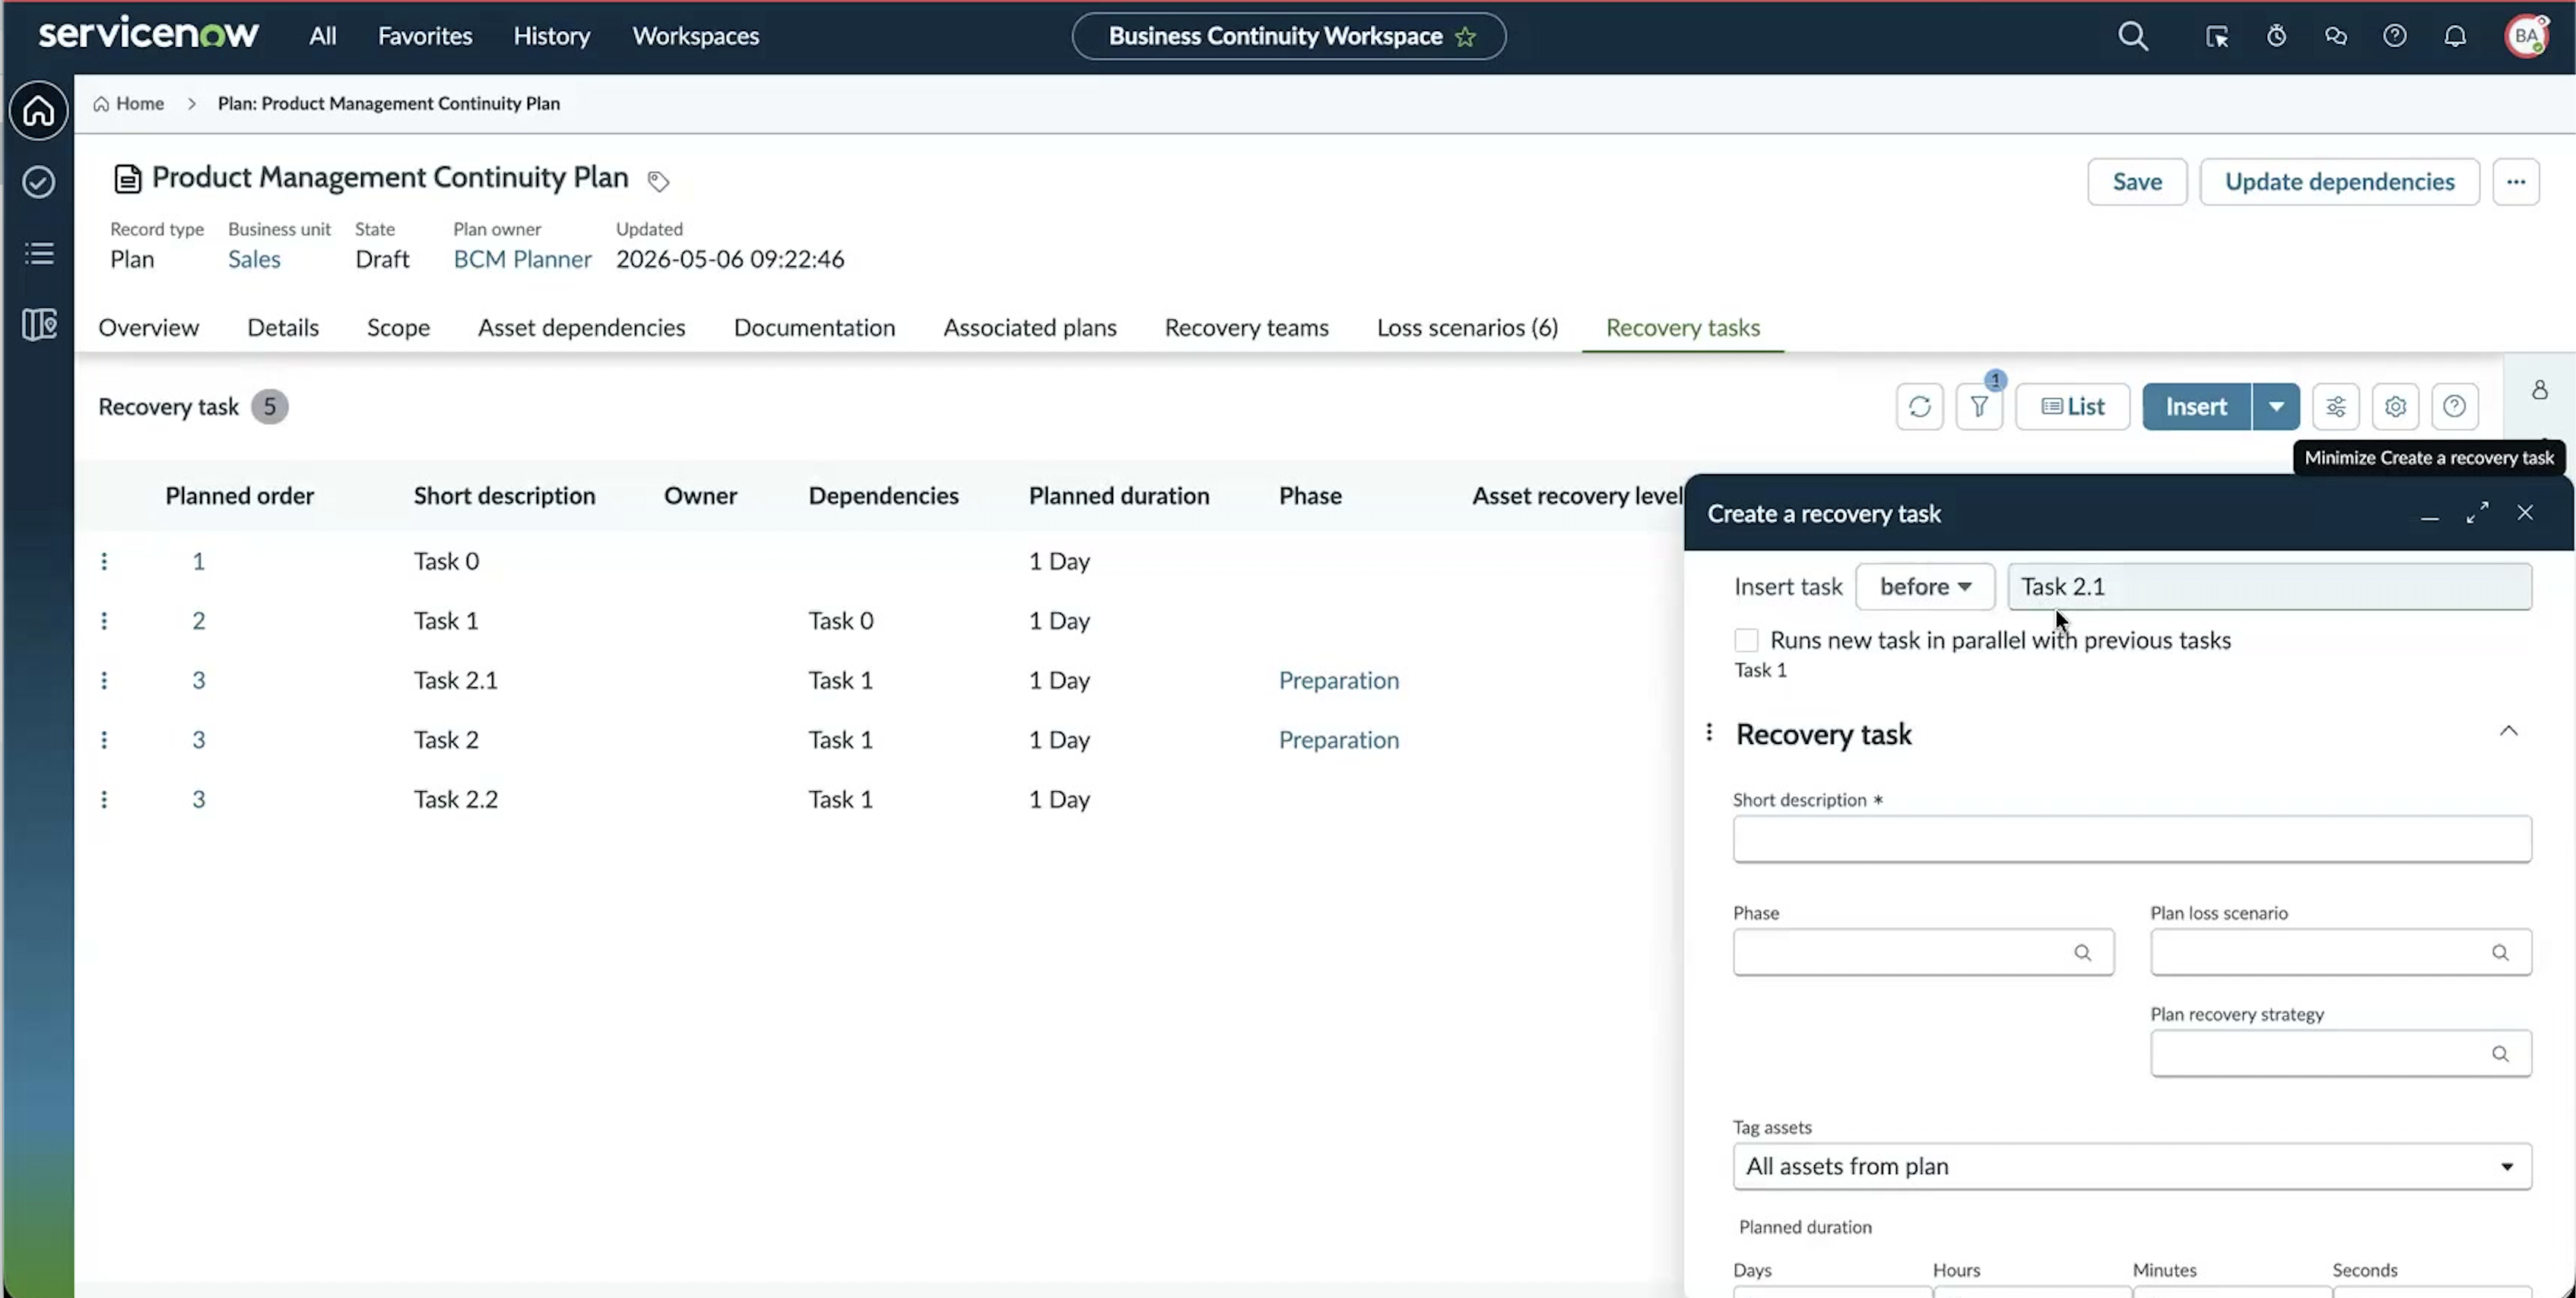Image resolution: width=2576 pixels, height=1298 pixels.
Task: Switch to the Asset dependencies tab
Action: 581,328
